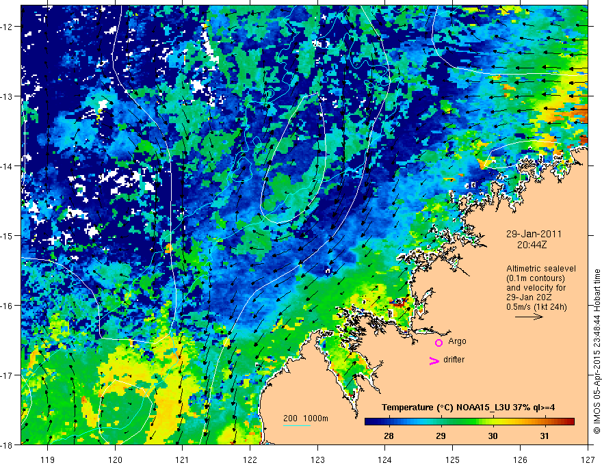This screenshot has height=465, width=602.
Task: Click the longitude label 125
Action: click(x=453, y=460)
